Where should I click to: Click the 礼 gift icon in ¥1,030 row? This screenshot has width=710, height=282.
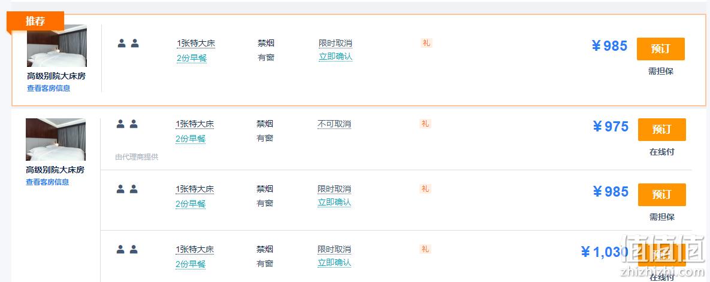425,249
